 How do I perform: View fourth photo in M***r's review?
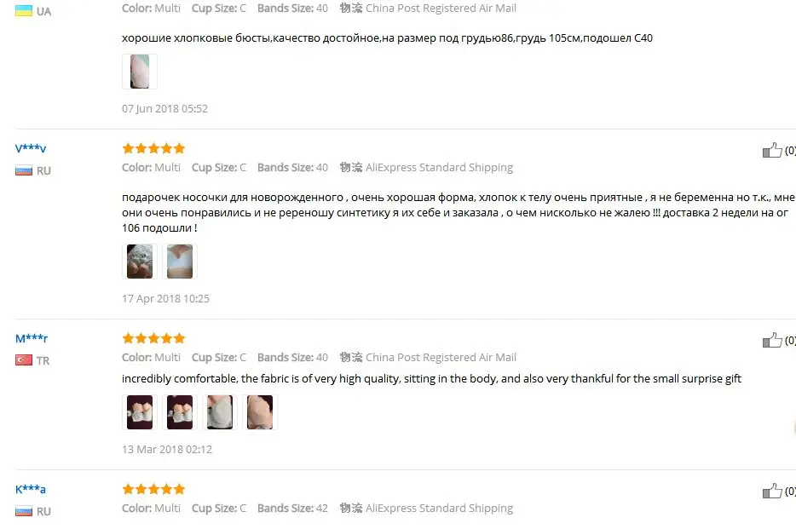pyautogui.click(x=260, y=412)
